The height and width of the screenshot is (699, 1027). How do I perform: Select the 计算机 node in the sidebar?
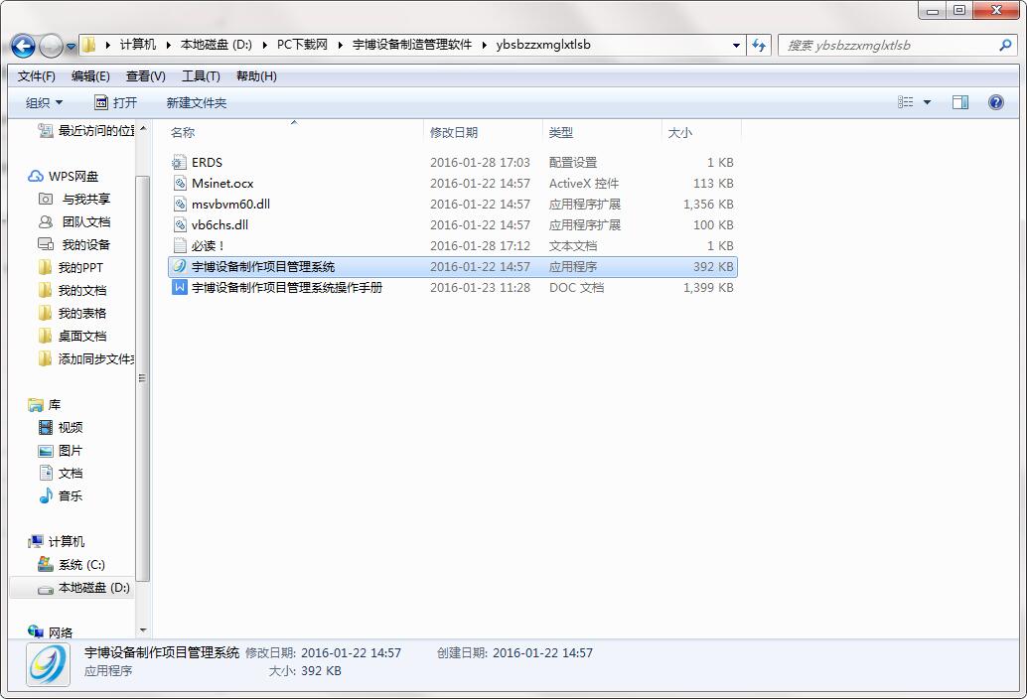[x=57, y=542]
